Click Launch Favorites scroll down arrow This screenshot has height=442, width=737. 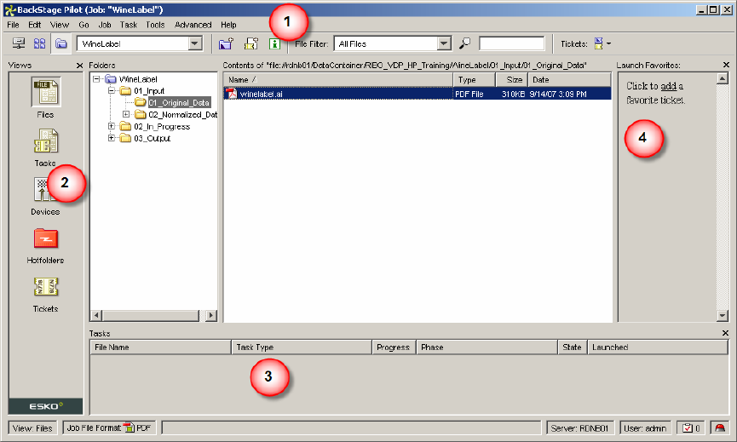pyautogui.click(x=723, y=316)
